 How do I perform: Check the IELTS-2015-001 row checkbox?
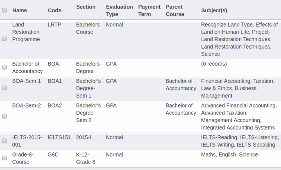coord(4,141)
